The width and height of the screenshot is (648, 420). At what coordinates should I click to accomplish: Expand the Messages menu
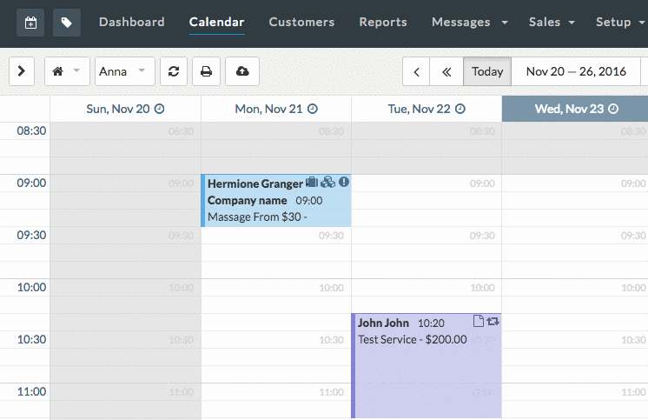470,22
